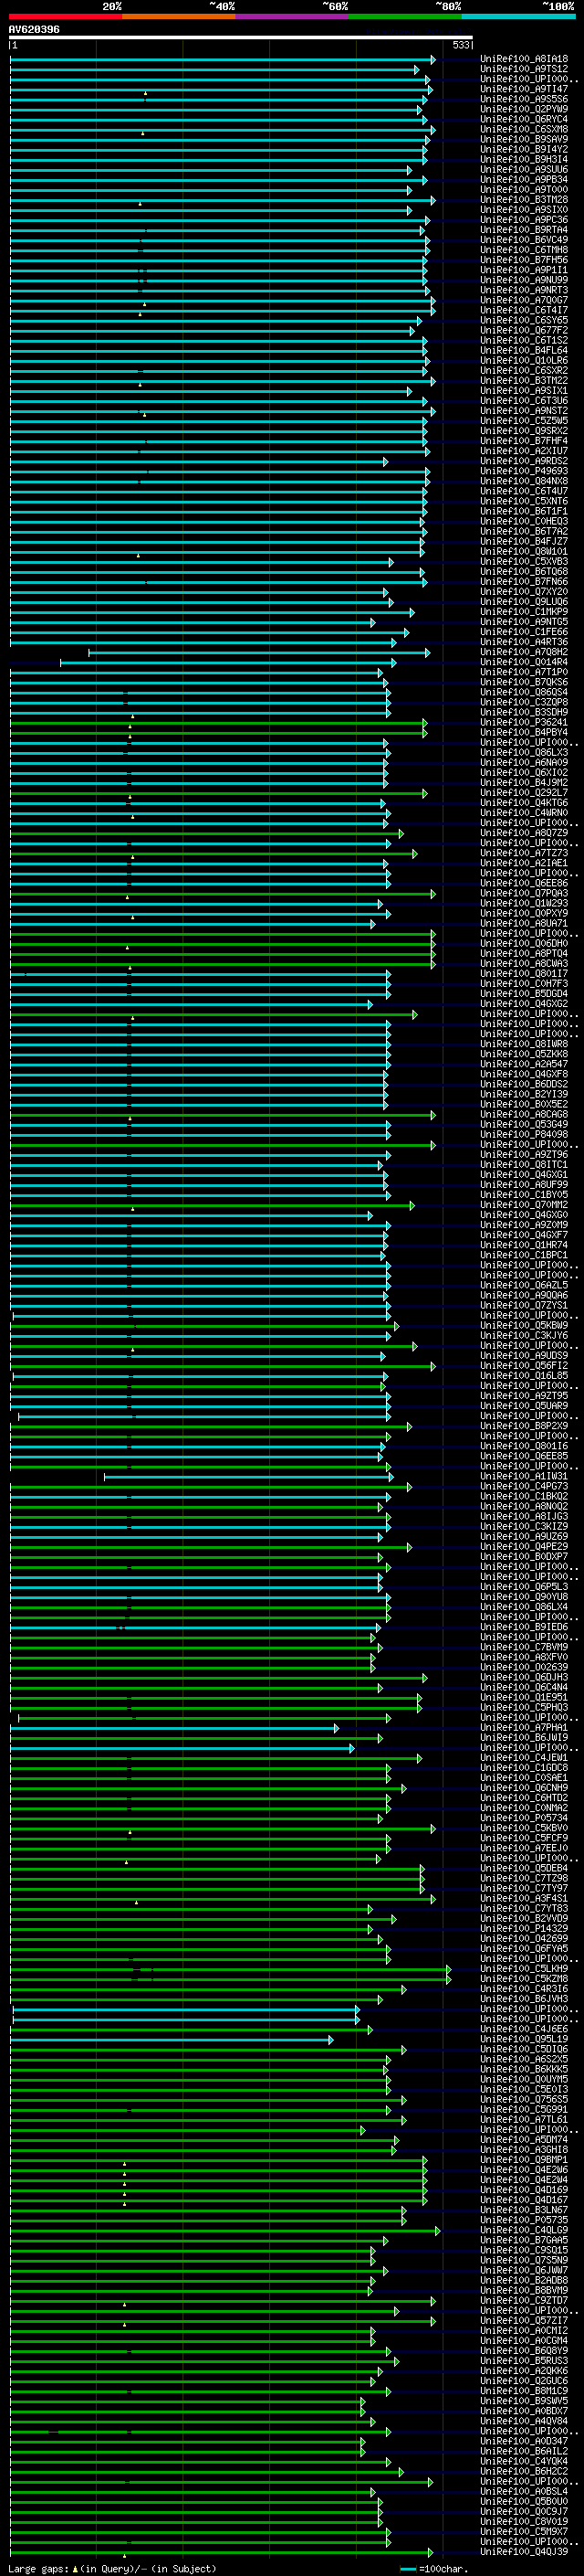Click the red ~20% identity color band

pyautogui.click(x=66, y=16)
